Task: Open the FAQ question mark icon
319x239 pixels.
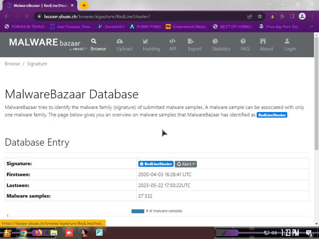Action: point(243,41)
